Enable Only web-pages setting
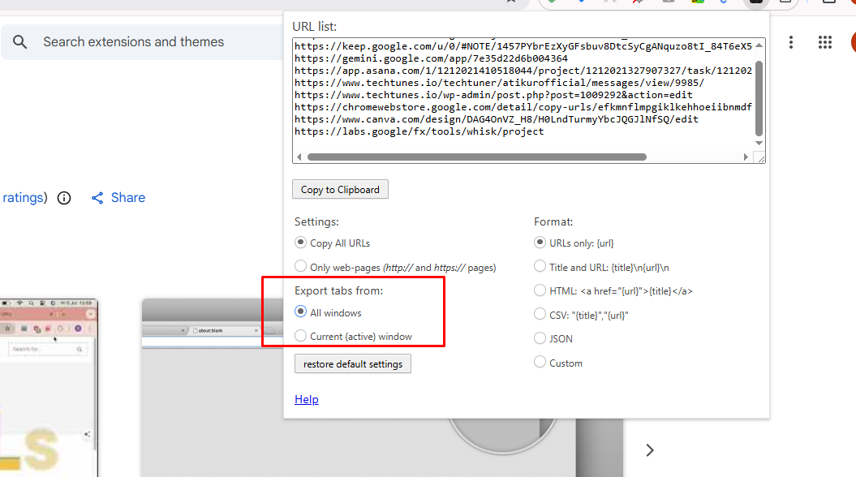The height and width of the screenshot is (477, 856). 300,266
